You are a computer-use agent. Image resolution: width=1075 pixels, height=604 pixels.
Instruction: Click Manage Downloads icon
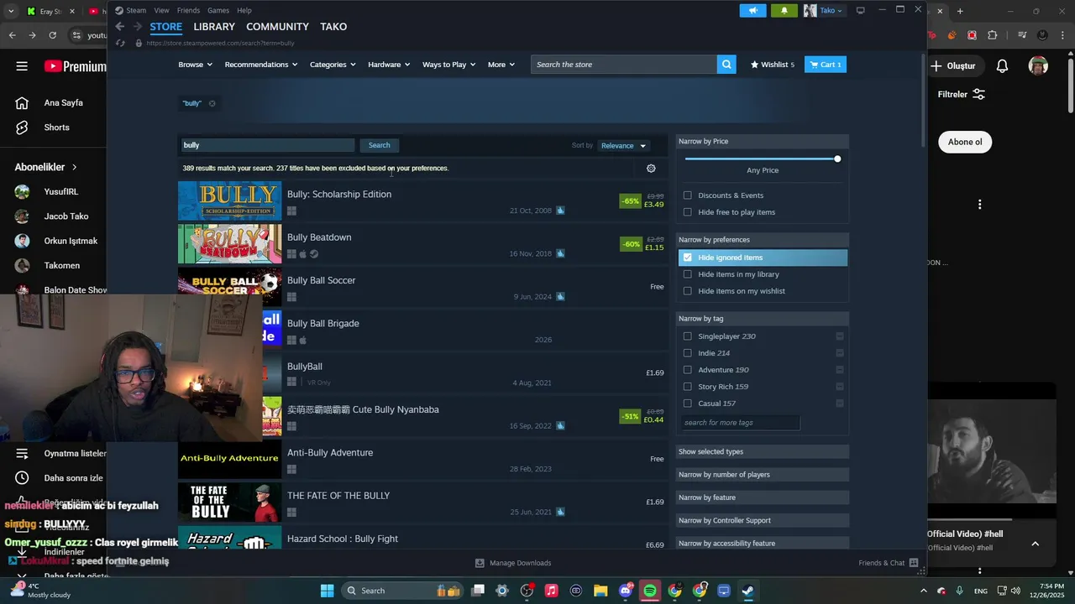click(480, 563)
